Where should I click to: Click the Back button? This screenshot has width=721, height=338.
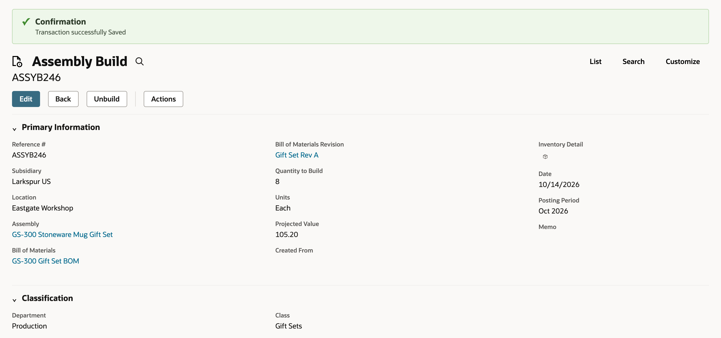63,99
